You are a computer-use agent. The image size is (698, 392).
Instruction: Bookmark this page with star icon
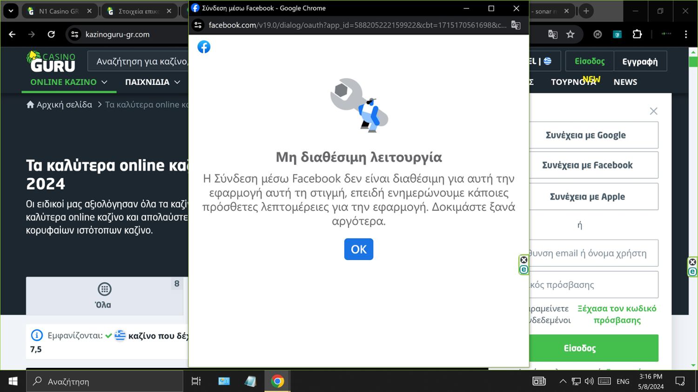tap(570, 34)
